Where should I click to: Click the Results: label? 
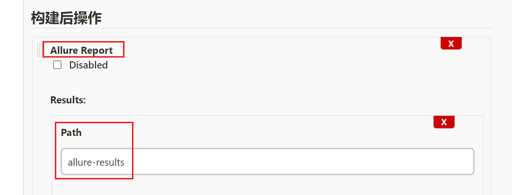coord(68,100)
